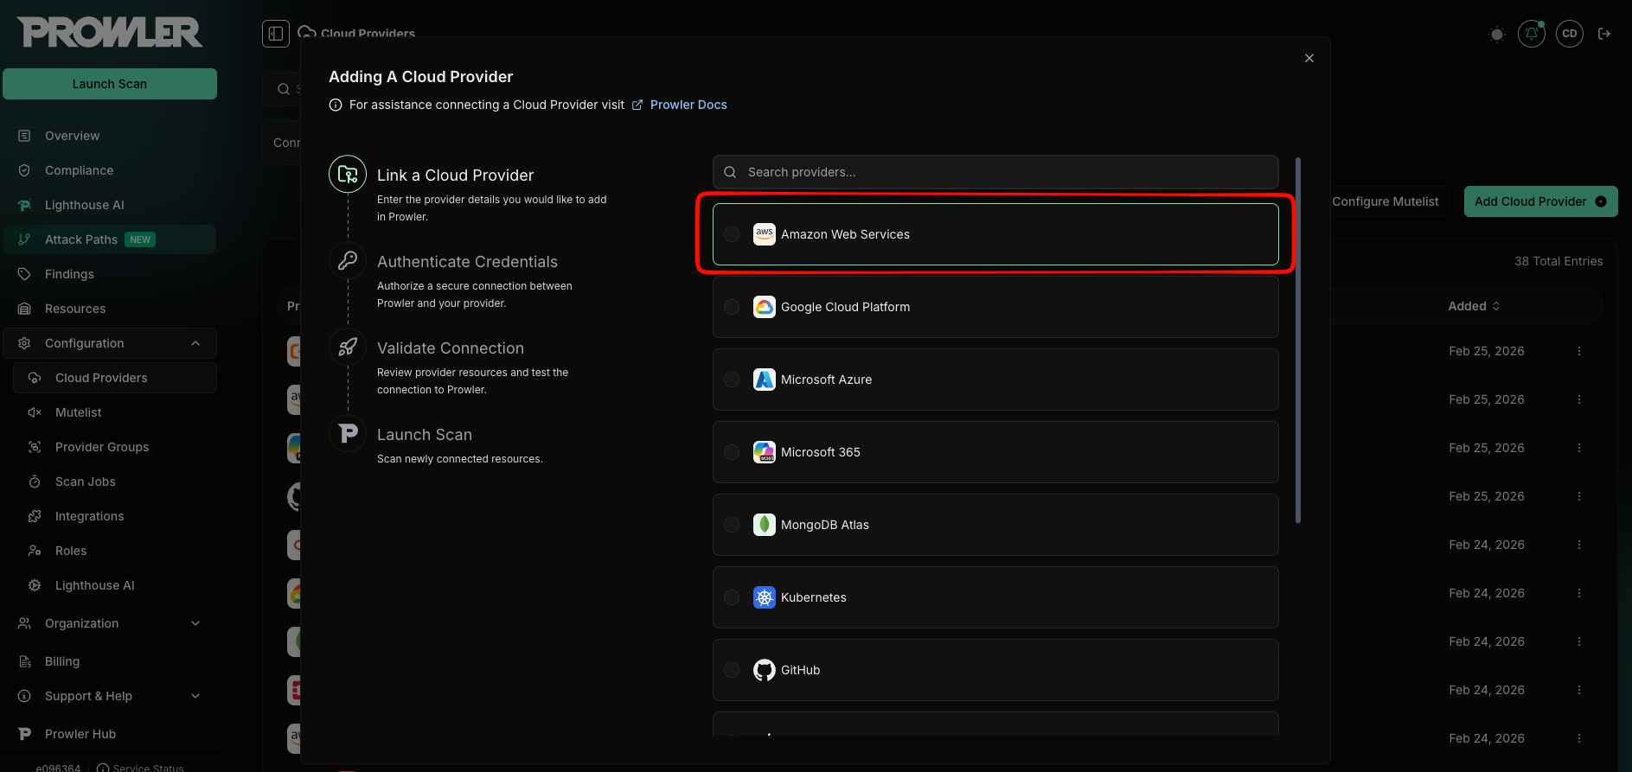The height and width of the screenshot is (772, 1632).
Task: Collapse the Configuration sidebar section
Action: tap(195, 343)
